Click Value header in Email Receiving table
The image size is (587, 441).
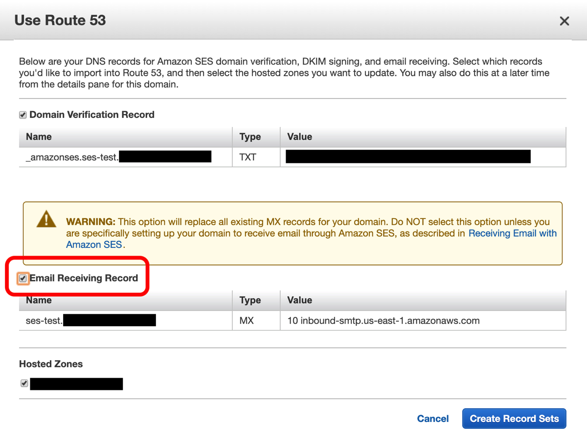(299, 300)
